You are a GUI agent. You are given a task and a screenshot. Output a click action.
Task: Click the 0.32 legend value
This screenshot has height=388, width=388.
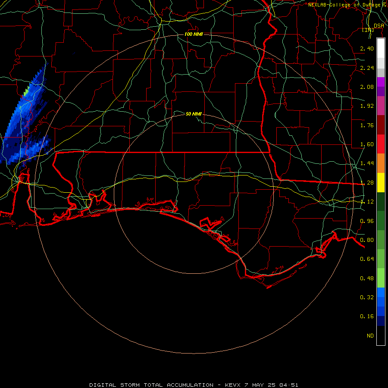tap(367, 297)
